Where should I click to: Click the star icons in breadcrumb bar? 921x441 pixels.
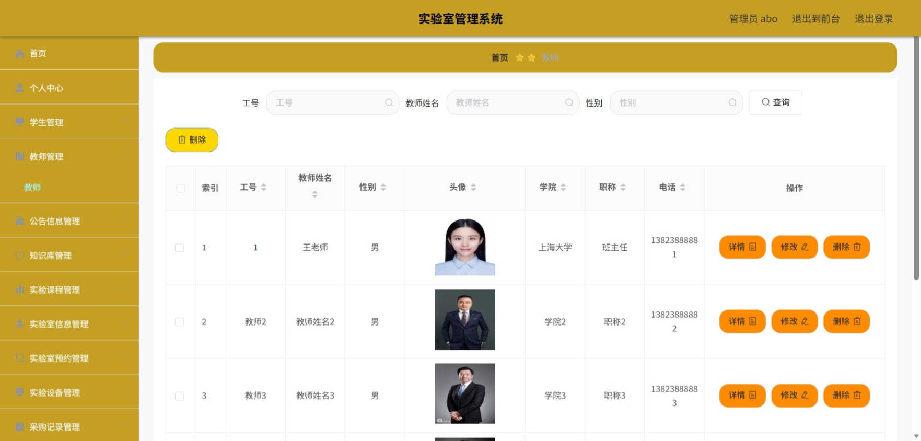pos(526,57)
